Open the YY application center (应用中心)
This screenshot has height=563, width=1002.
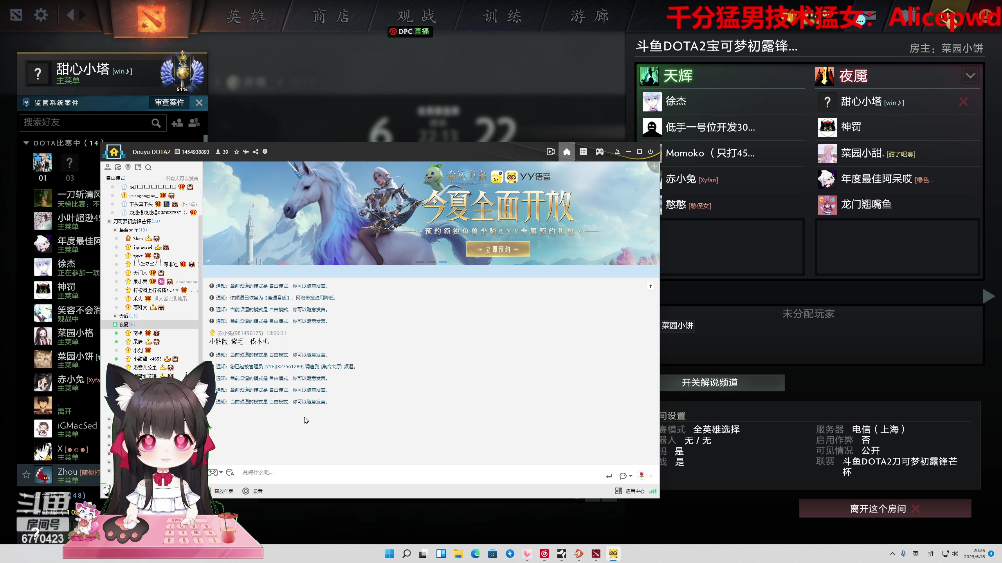pos(635,491)
